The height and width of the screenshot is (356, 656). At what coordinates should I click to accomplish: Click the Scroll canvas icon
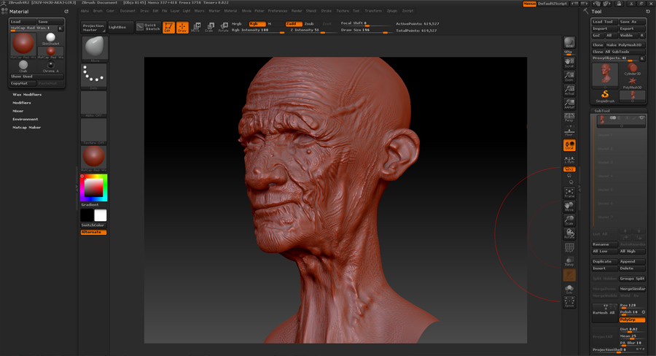click(569, 63)
